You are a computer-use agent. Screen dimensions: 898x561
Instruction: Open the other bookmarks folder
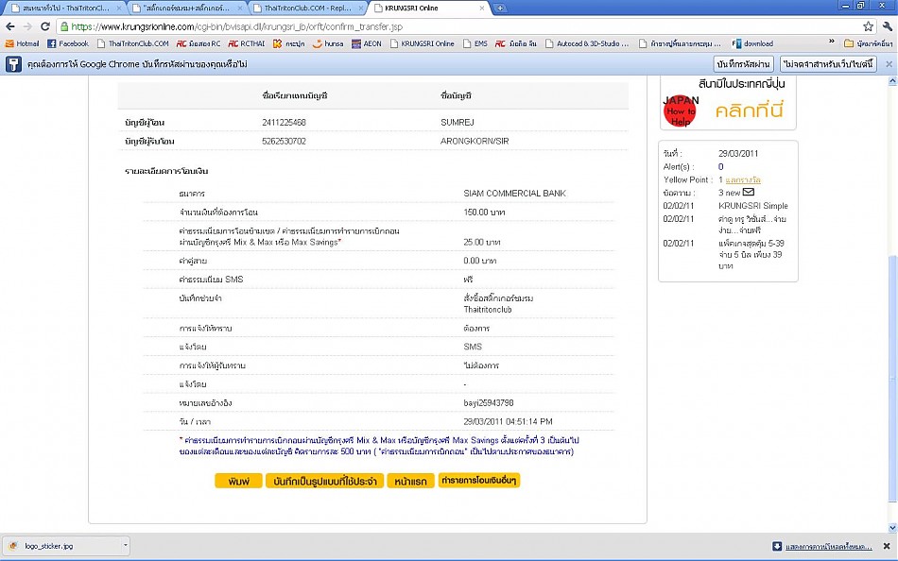(868, 43)
